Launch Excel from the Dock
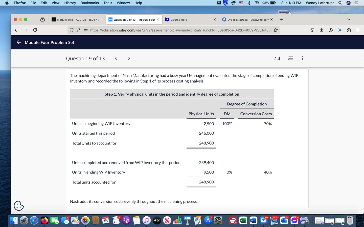 (x=243, y=220)
